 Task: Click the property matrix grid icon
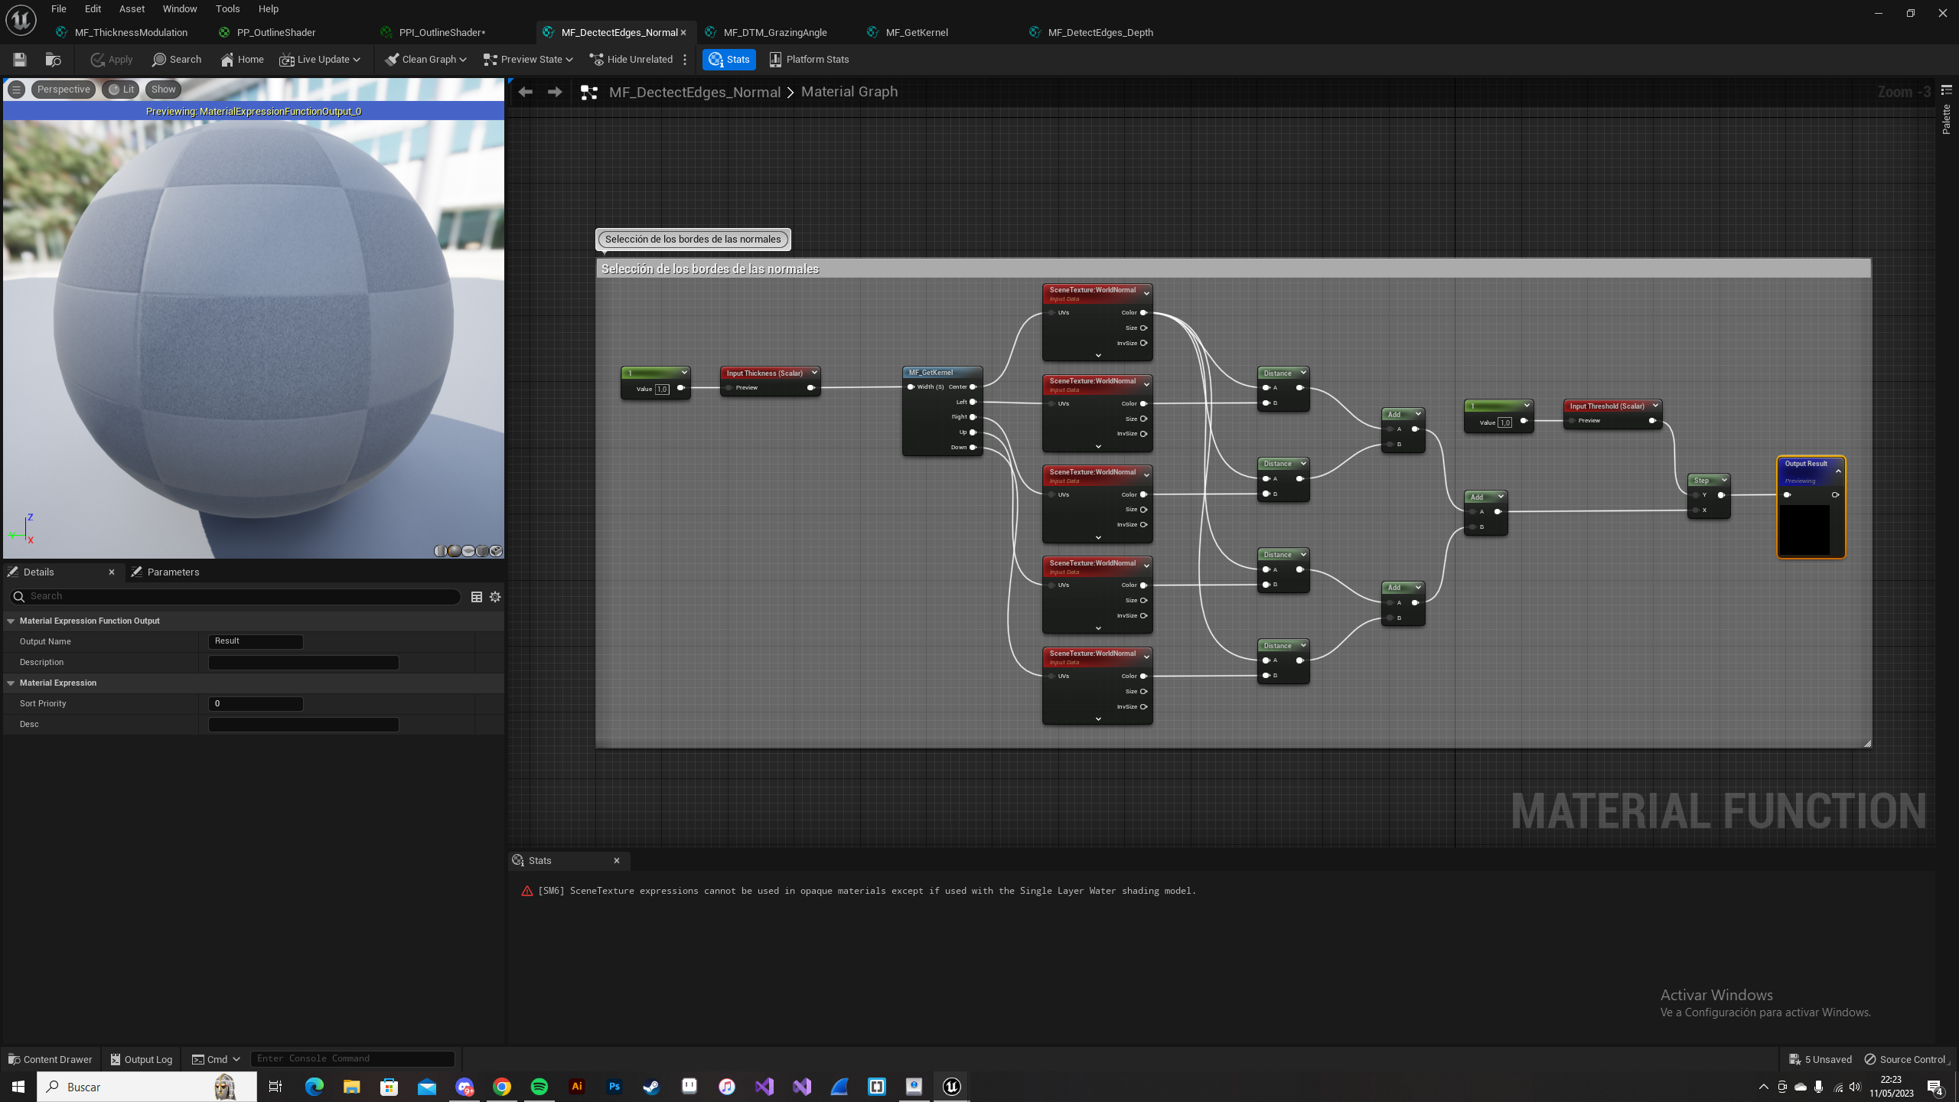(x=476, y=597)
